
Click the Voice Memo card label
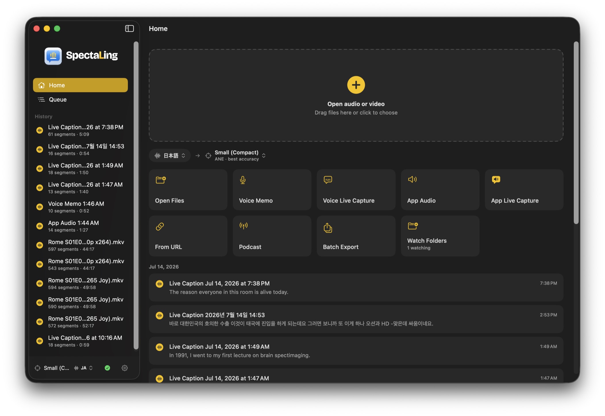click(x=256, y=201)
